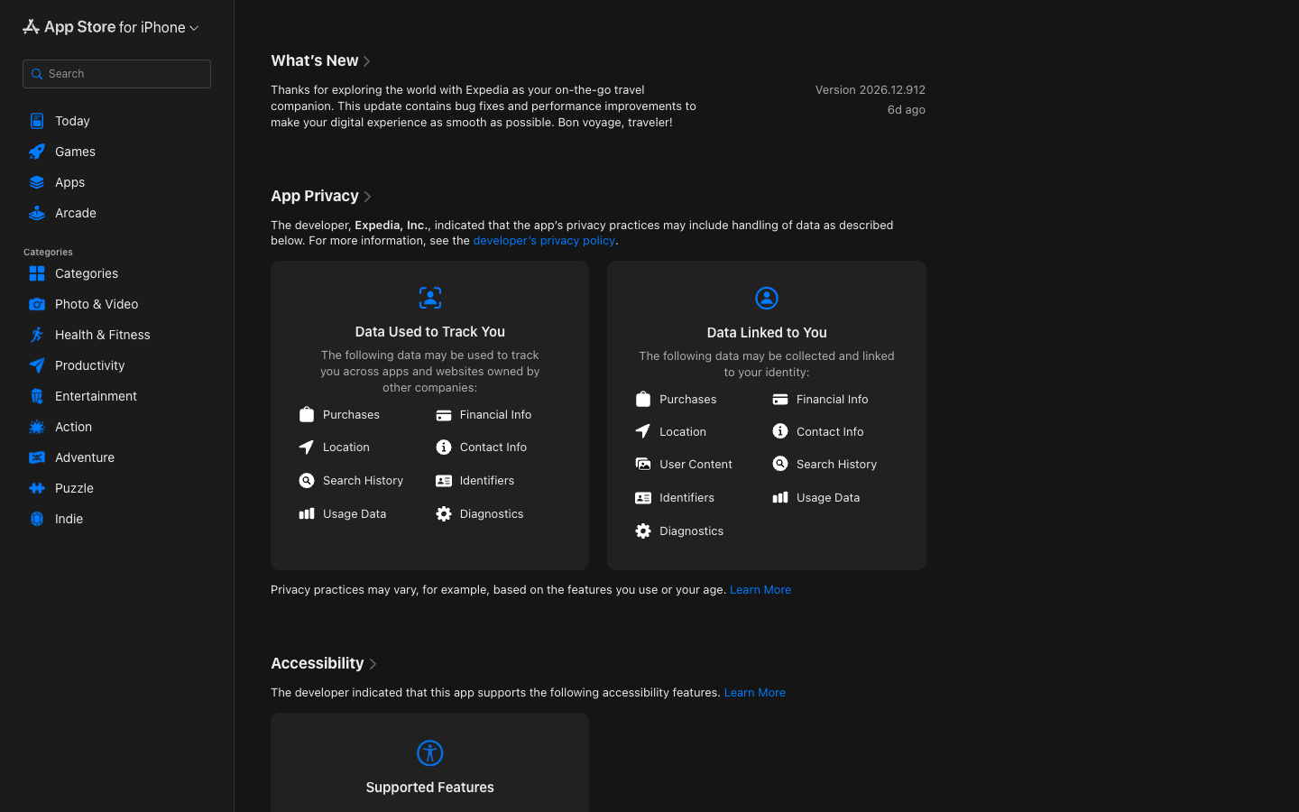Click Contact Info icon in tracking card
1299x812 pixels.
444,448
